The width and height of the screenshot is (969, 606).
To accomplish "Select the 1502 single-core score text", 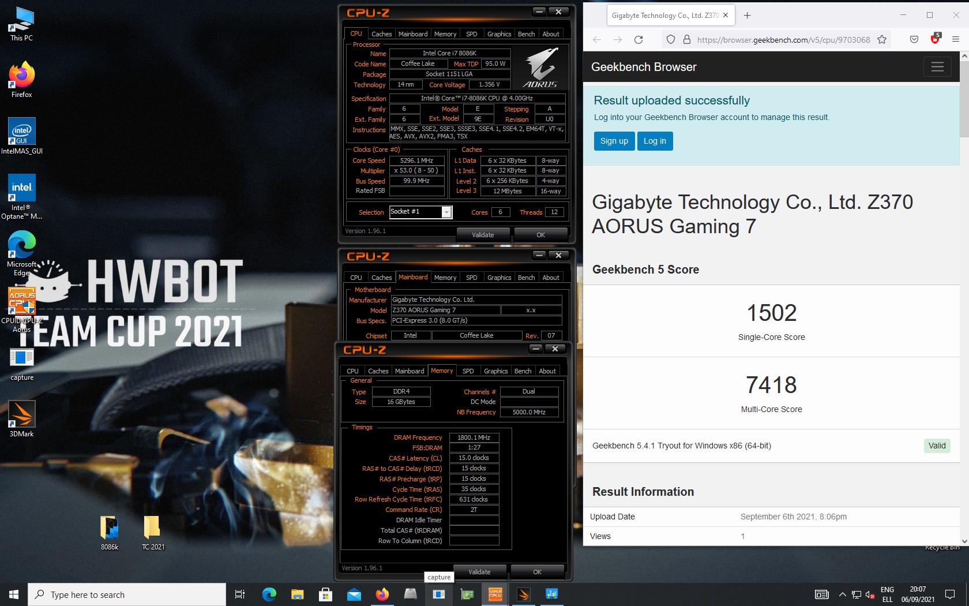I will [771, 313].
